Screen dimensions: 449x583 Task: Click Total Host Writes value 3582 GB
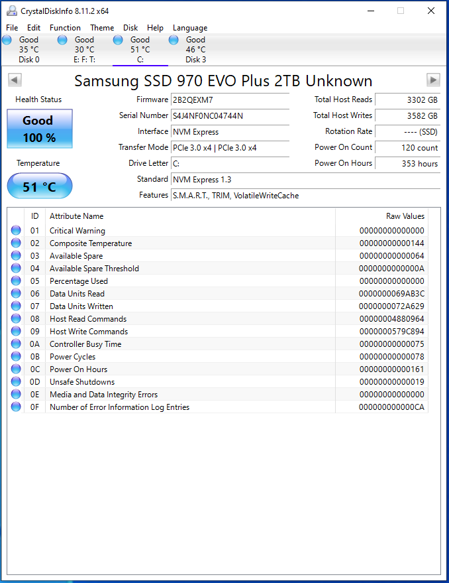pos(408,115)
